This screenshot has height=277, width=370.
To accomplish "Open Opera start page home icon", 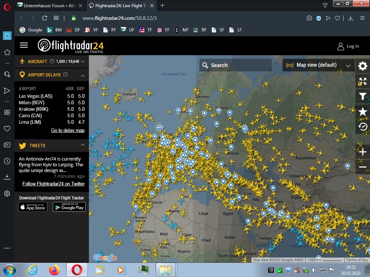I will click(7, 36).
